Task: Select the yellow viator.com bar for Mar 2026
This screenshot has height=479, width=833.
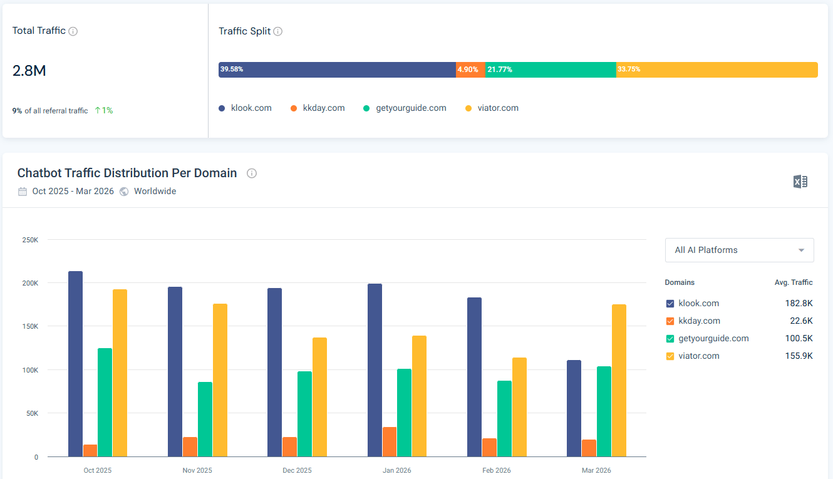Action: click(619, 381)
